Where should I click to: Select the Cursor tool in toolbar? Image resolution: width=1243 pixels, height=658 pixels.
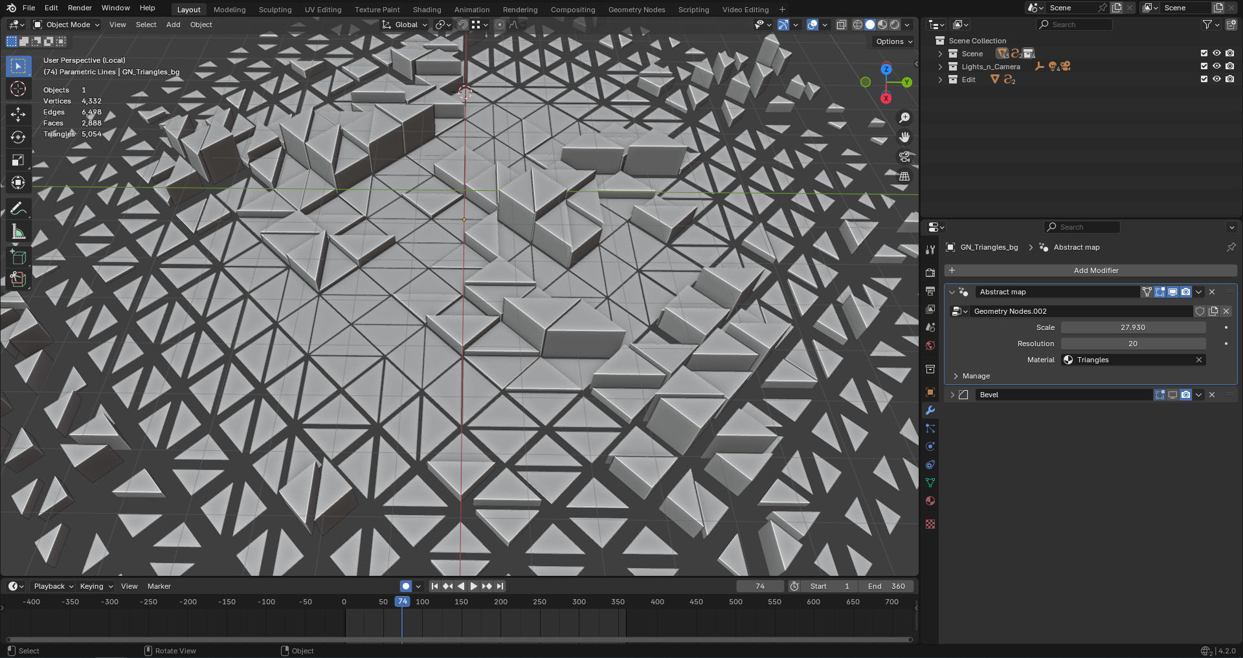[18, 89]
